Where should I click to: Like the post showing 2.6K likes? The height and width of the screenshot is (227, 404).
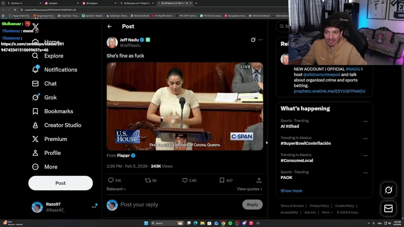[x=185, y=180]
